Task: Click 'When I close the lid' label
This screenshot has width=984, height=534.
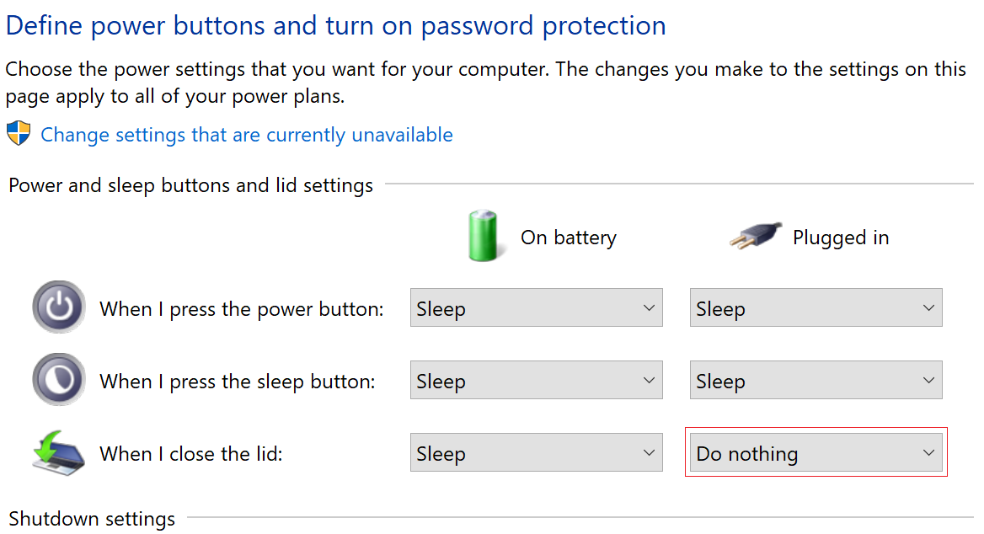Action: click(x=190, y=454)
